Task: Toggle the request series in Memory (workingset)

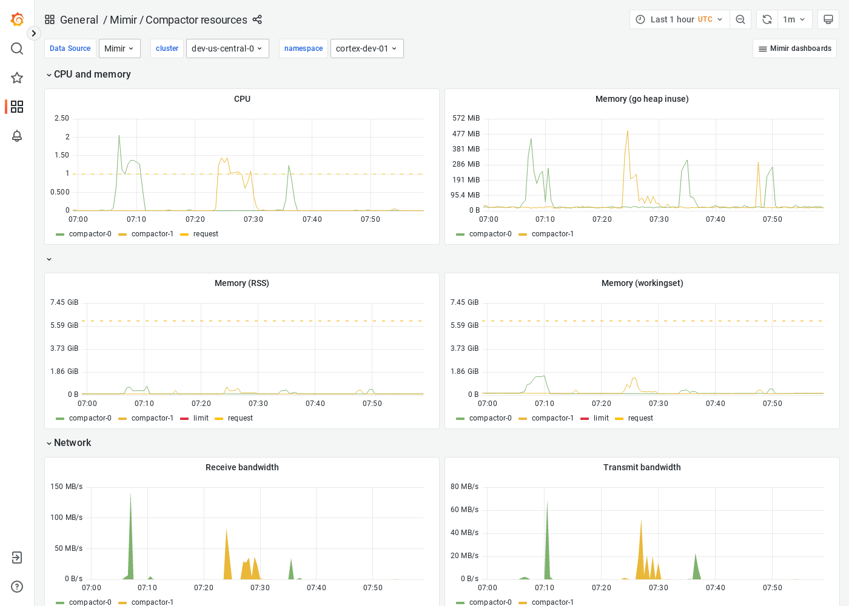Action: (641, 418)
